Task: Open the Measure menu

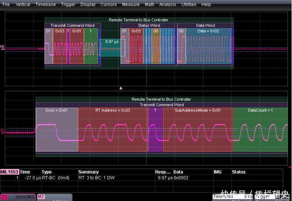Action: 131,5
